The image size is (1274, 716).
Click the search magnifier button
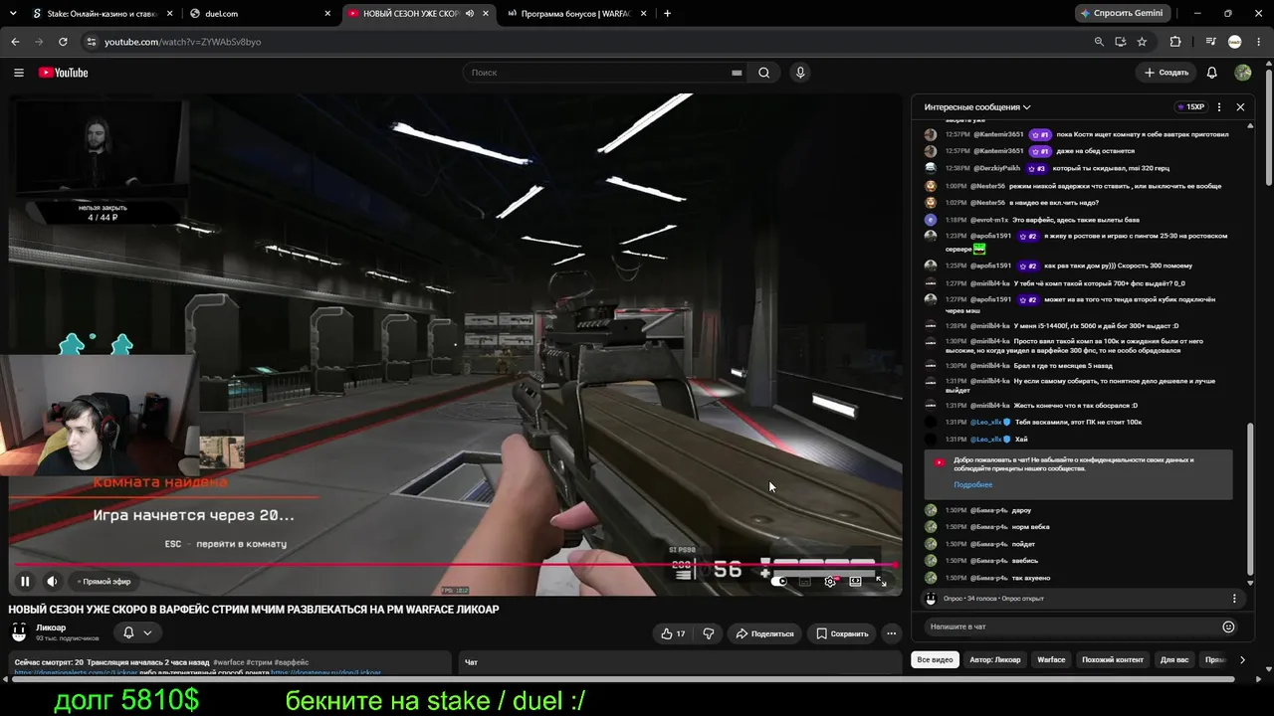tap(763, 73)
